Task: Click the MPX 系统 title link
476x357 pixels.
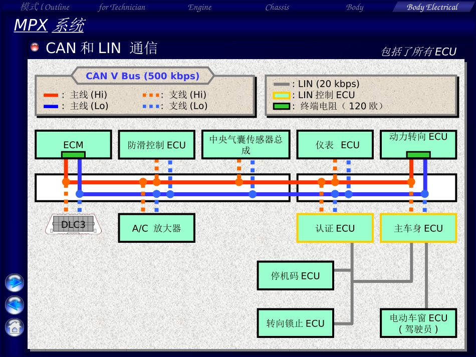Action: pyautogui.click(x=49, y=25)
